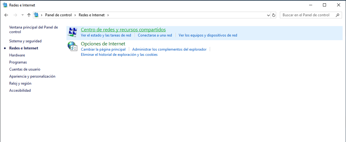Viewport: 346px width, 142px height.
Task: Click the Opciones de Internet globe icon
Action: click(72, 46)
